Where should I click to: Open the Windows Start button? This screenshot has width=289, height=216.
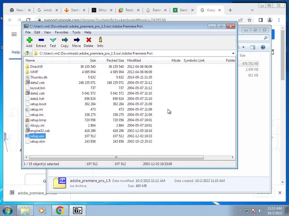pos(7,210)
